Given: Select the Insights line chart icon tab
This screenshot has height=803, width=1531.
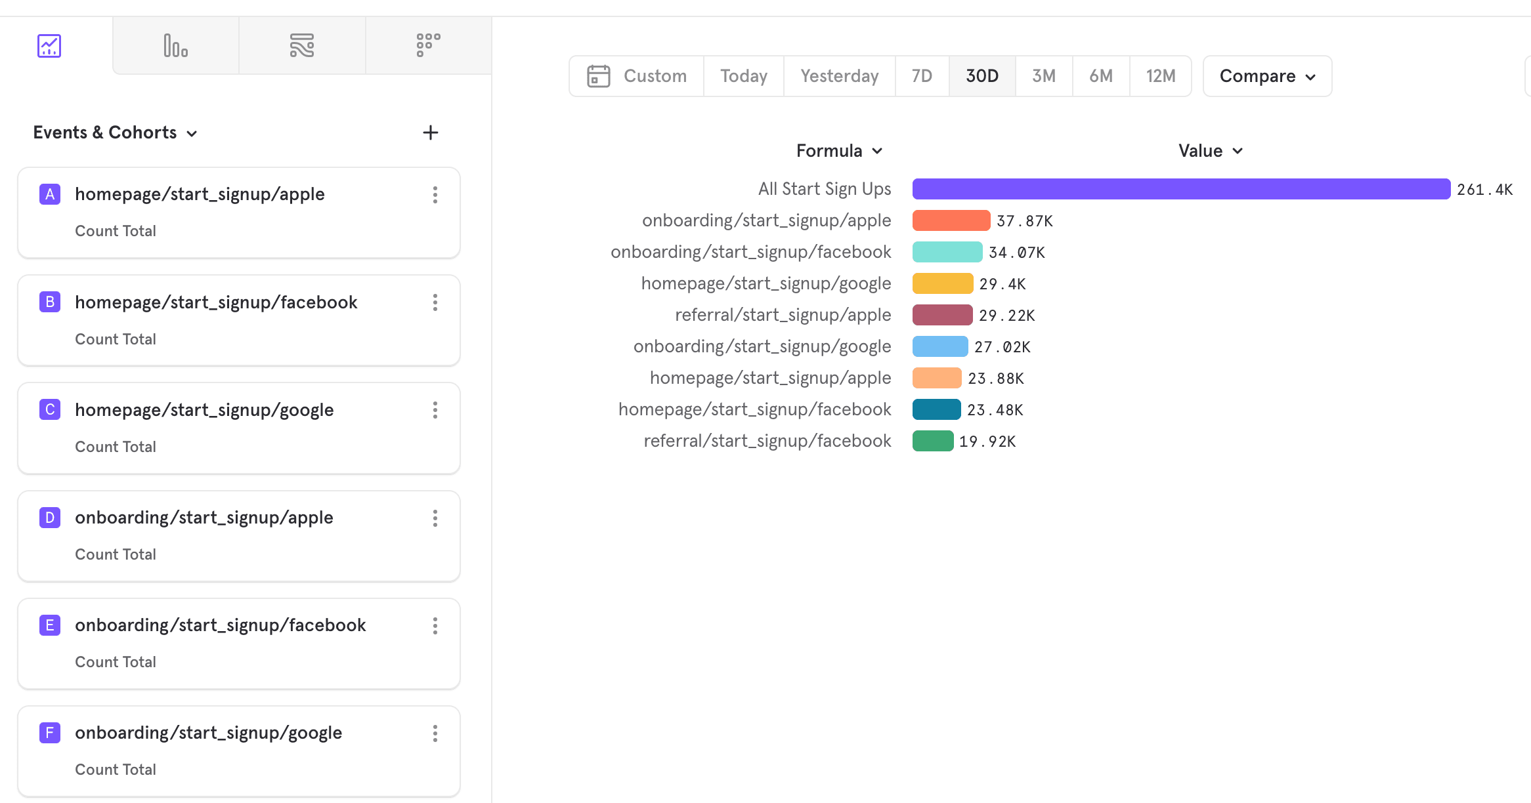Looking at the screenshot, I should click(49, 46).
